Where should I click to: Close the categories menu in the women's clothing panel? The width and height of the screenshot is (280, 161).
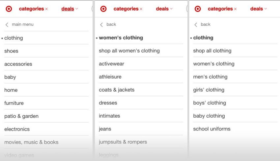point(141,9)
